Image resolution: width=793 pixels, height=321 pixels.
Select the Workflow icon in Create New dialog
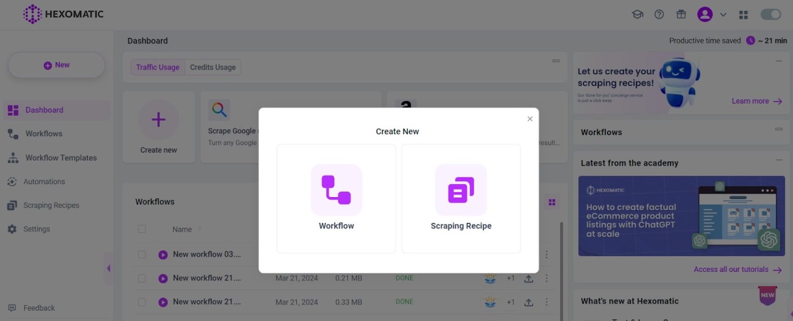pos(336,190)
